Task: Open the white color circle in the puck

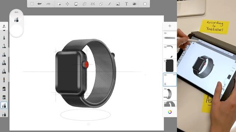Action: [16, 30]
